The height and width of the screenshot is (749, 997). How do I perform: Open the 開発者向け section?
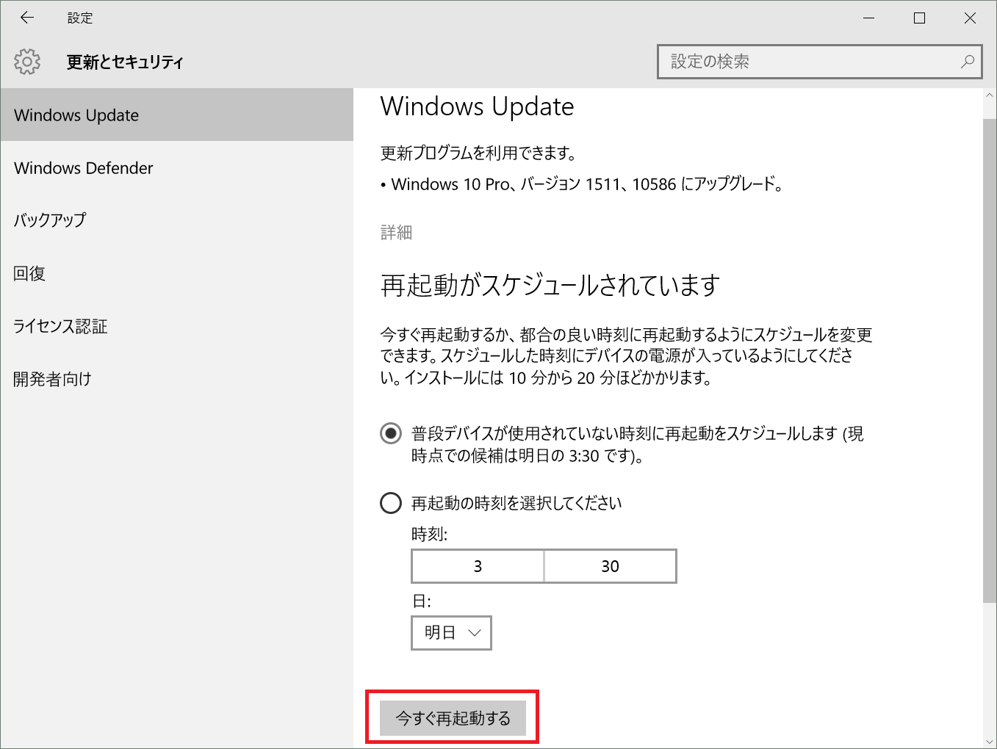[x=176, y=379]
